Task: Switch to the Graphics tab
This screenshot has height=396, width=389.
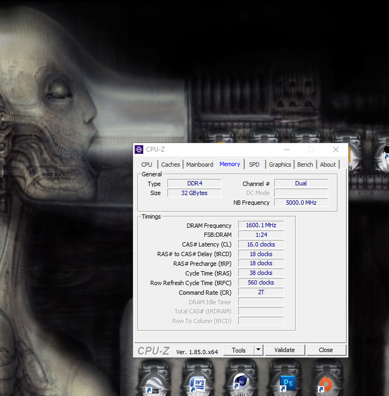Action: point(280,165)
